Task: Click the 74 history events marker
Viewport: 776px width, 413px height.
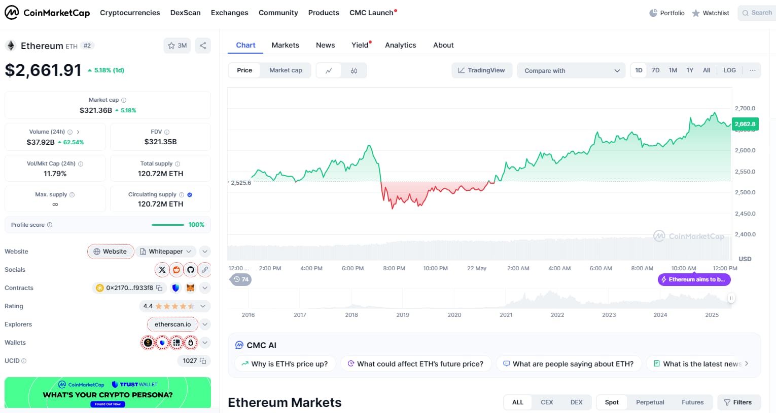Action: (241, 279)
